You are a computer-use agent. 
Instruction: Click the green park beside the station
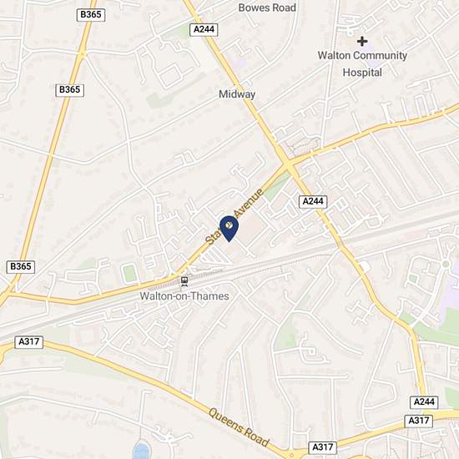129,274
